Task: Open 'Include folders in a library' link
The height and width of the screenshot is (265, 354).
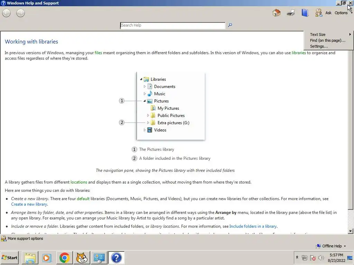Action: 253,226
